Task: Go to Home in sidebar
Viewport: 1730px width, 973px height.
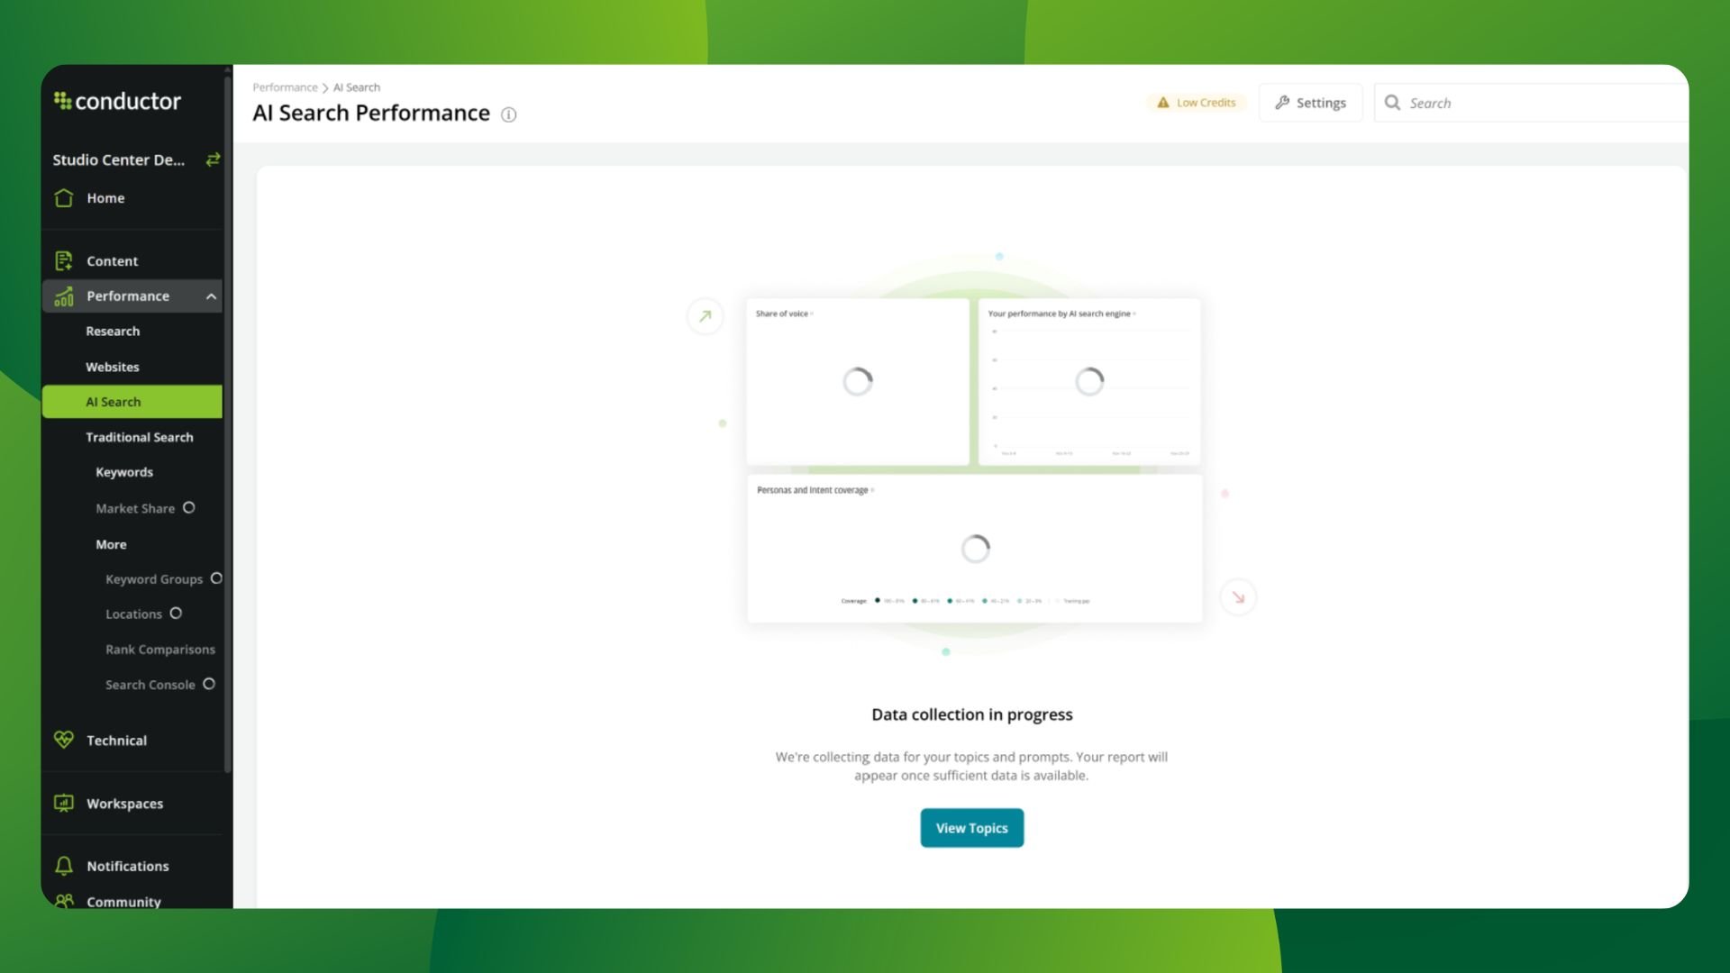Action: click(105, 198)
